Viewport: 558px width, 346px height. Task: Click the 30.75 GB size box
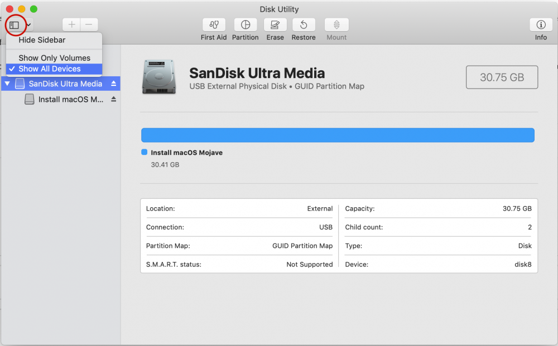pos(502,77)
